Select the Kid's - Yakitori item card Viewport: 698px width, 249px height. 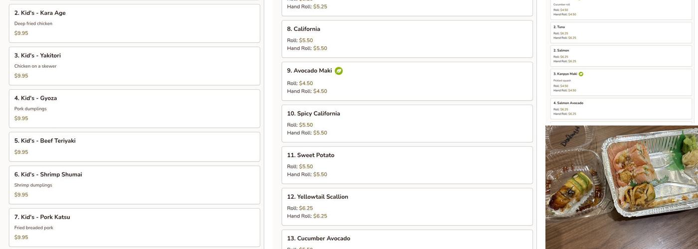coord(134,66)
